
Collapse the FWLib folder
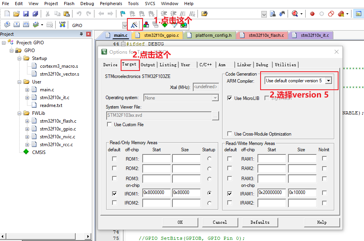pyautogui.click(x=20, y=113)
